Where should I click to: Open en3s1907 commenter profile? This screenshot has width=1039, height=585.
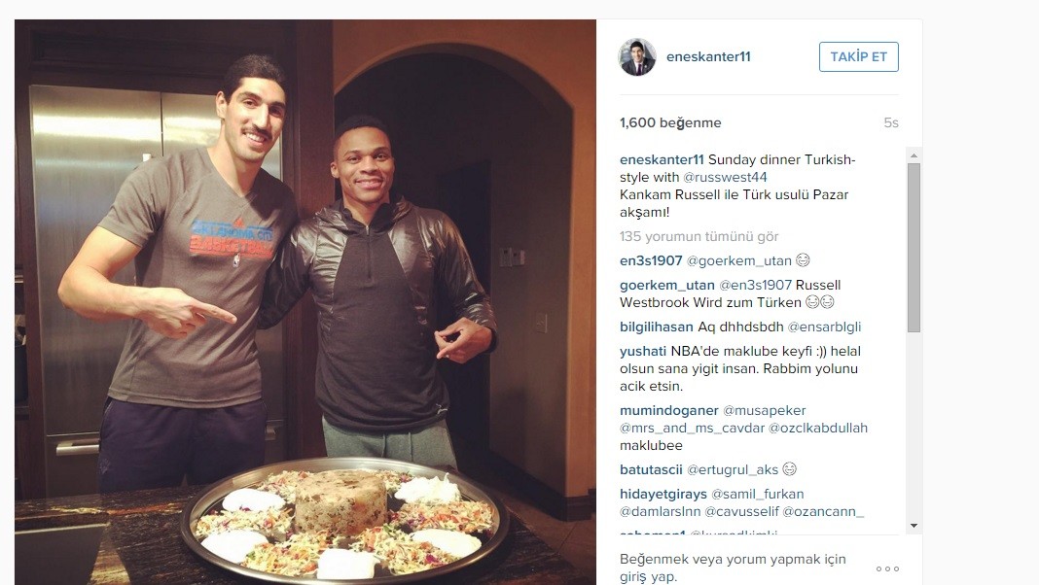pyautogui.click(x=651, y=260)
